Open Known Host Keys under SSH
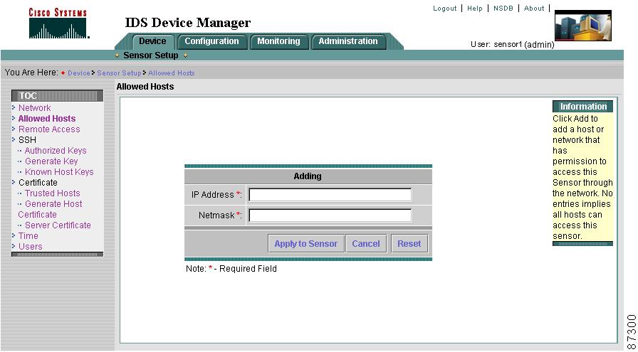The width and height of the screenshot is (638, 352). point(59,172)
